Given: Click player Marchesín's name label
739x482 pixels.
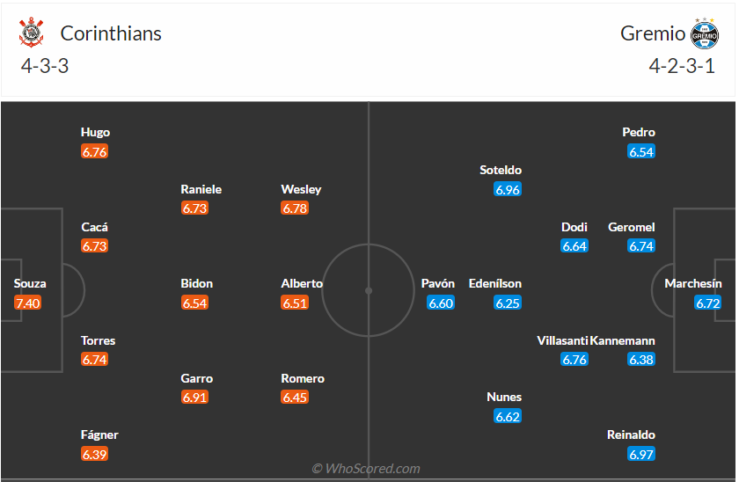Looking at the screenshot, I should [x=693, y=283].
